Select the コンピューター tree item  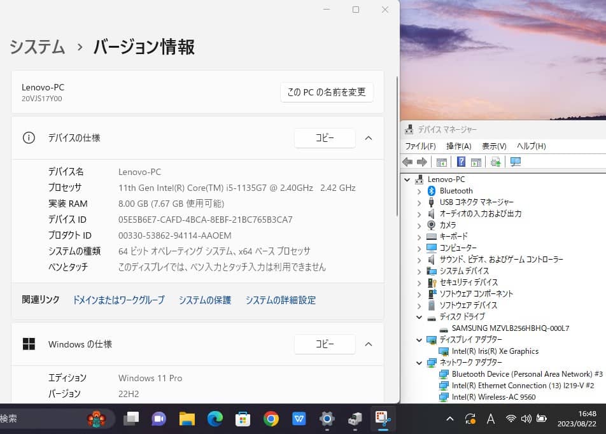[458, 248]
